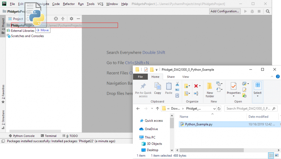Image resolution: width=281 pixels, height=159 pixels.
Task: Click the Edit icon in Open group
Action: click(244, 90)
